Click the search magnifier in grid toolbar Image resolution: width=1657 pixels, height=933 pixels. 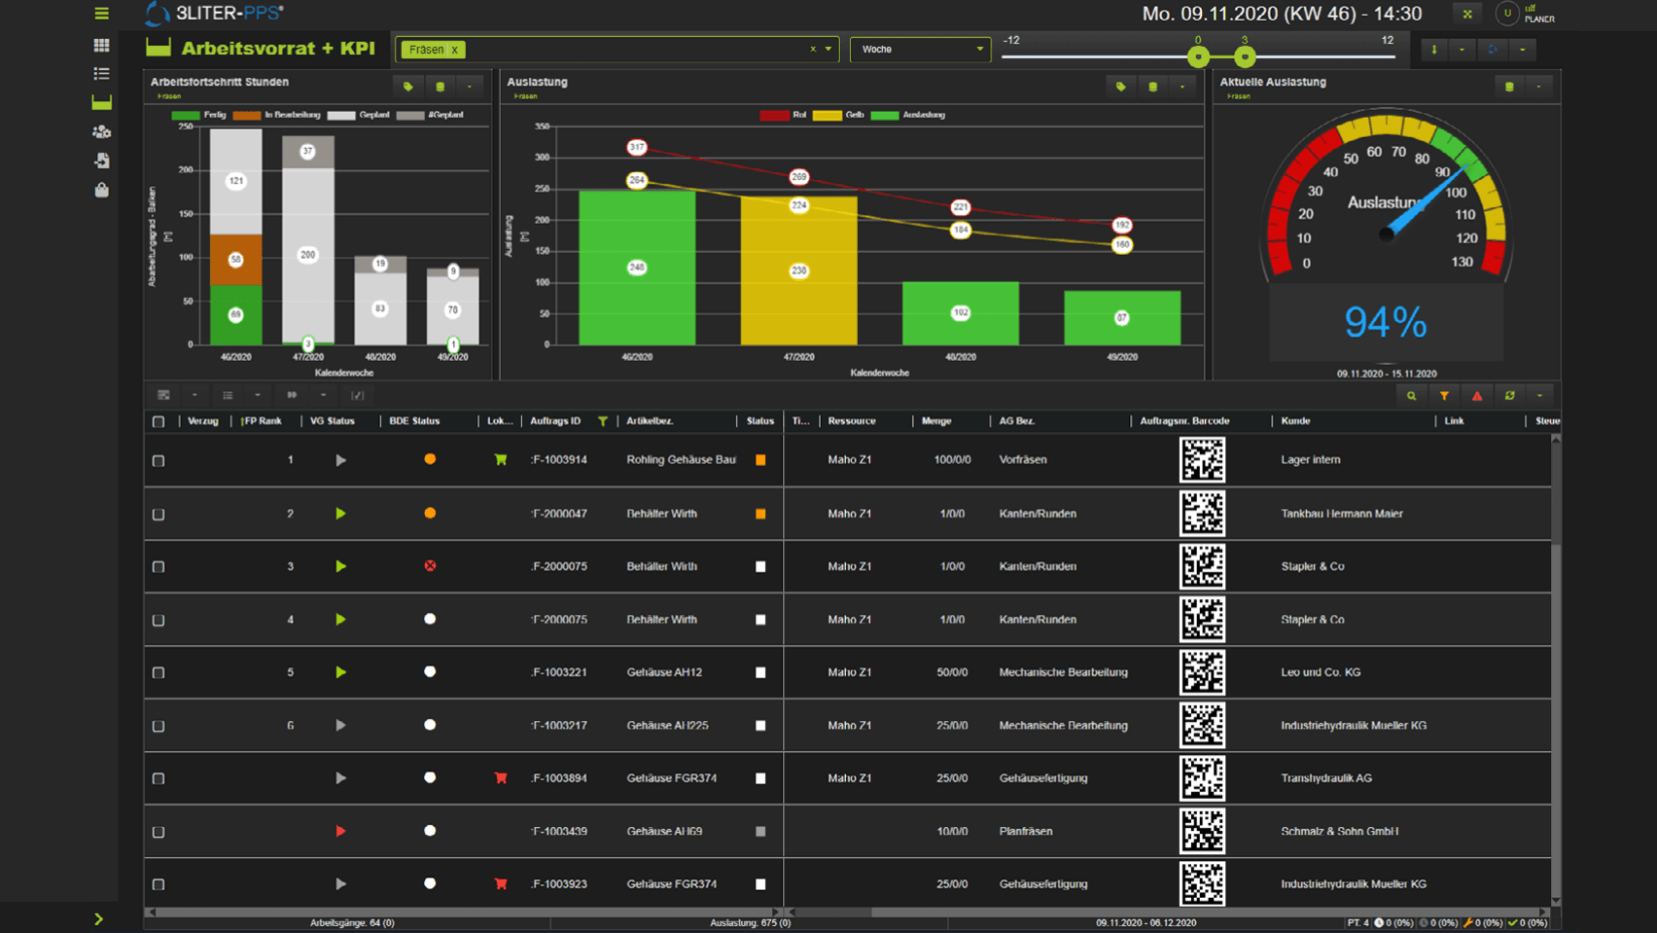coord(1411,396)
